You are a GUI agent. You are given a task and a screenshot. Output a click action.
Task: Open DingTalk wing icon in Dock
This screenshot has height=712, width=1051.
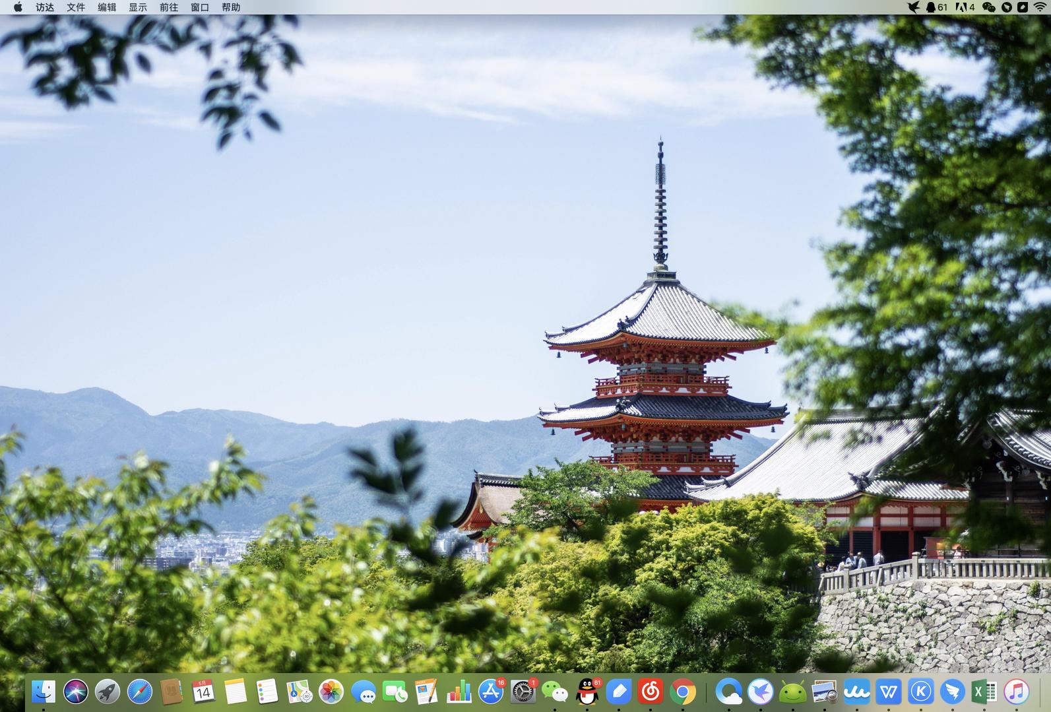tap(953, 692)
